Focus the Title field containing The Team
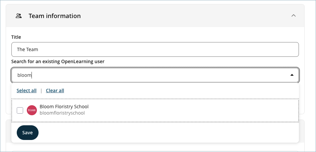Viewport: 316px width, 152px height. (155, 49)
